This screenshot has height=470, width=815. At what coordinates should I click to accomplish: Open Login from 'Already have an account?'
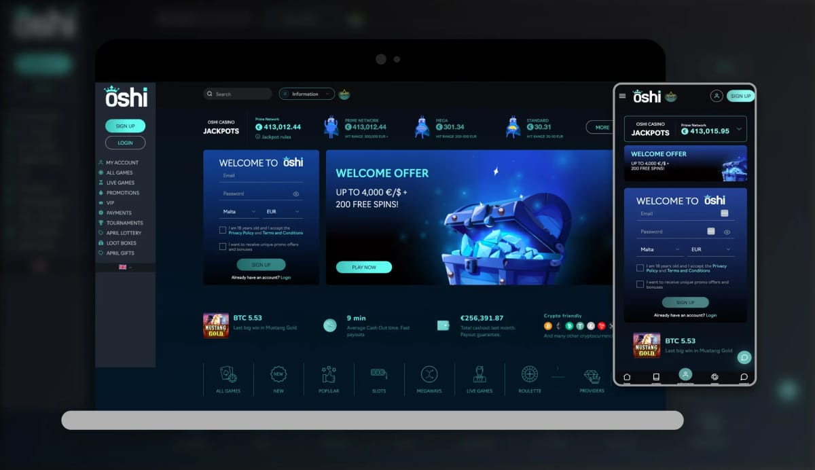pyautogui.click(x=284, y=276)
